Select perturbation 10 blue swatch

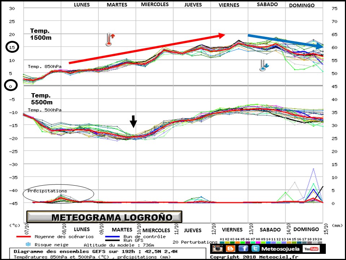(x=268, y=243)
